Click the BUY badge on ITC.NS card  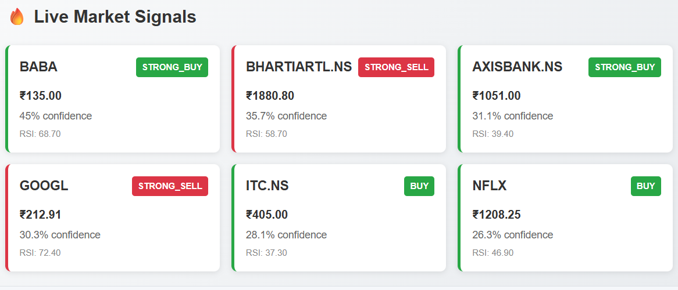click(419, 186)
